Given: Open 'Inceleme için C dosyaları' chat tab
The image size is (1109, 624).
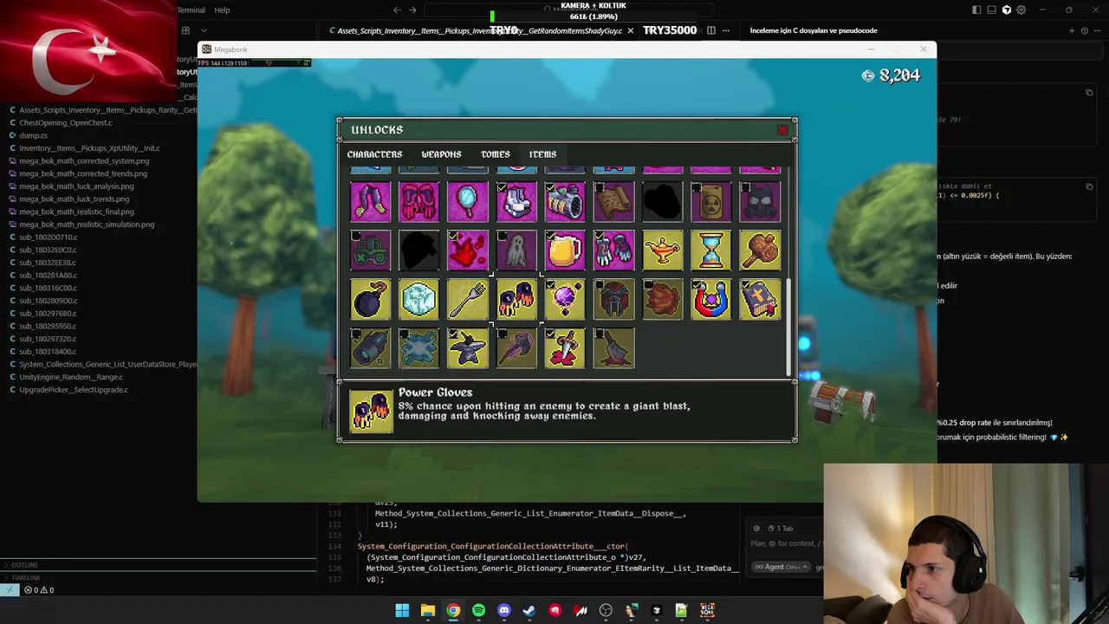Looking at the screenshot, I should click(814, 30).
